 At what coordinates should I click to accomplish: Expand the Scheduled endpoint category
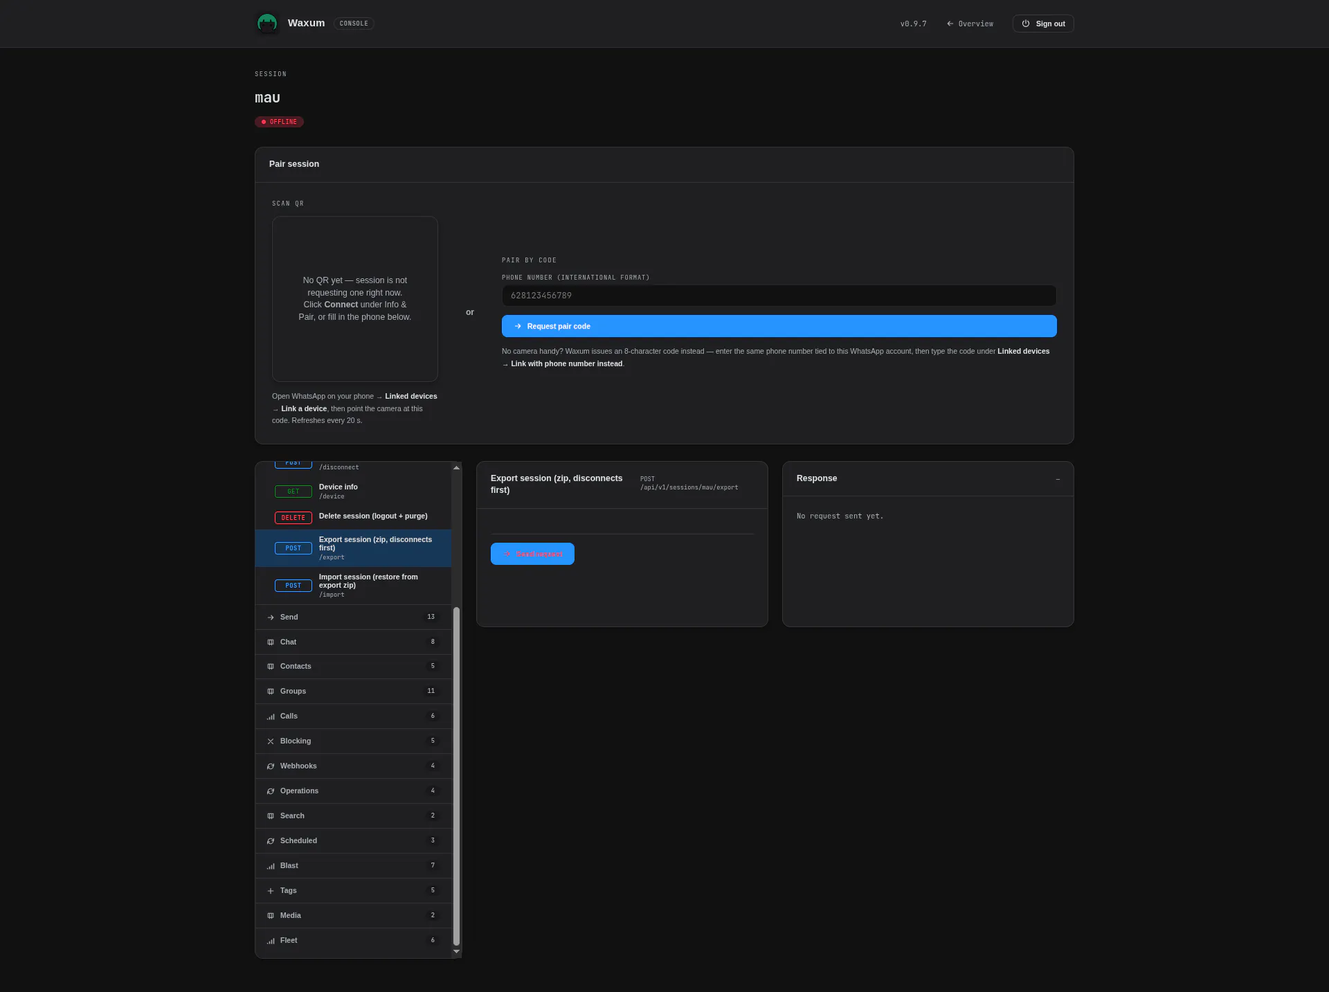(x=354, y=841)
